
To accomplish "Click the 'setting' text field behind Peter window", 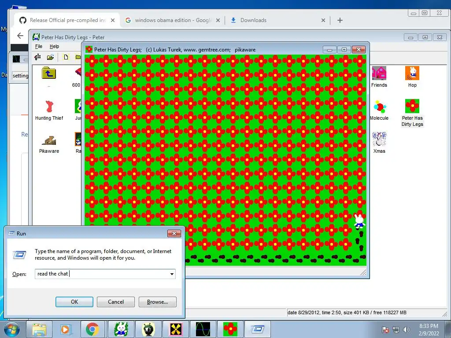I will pos(20,76).
